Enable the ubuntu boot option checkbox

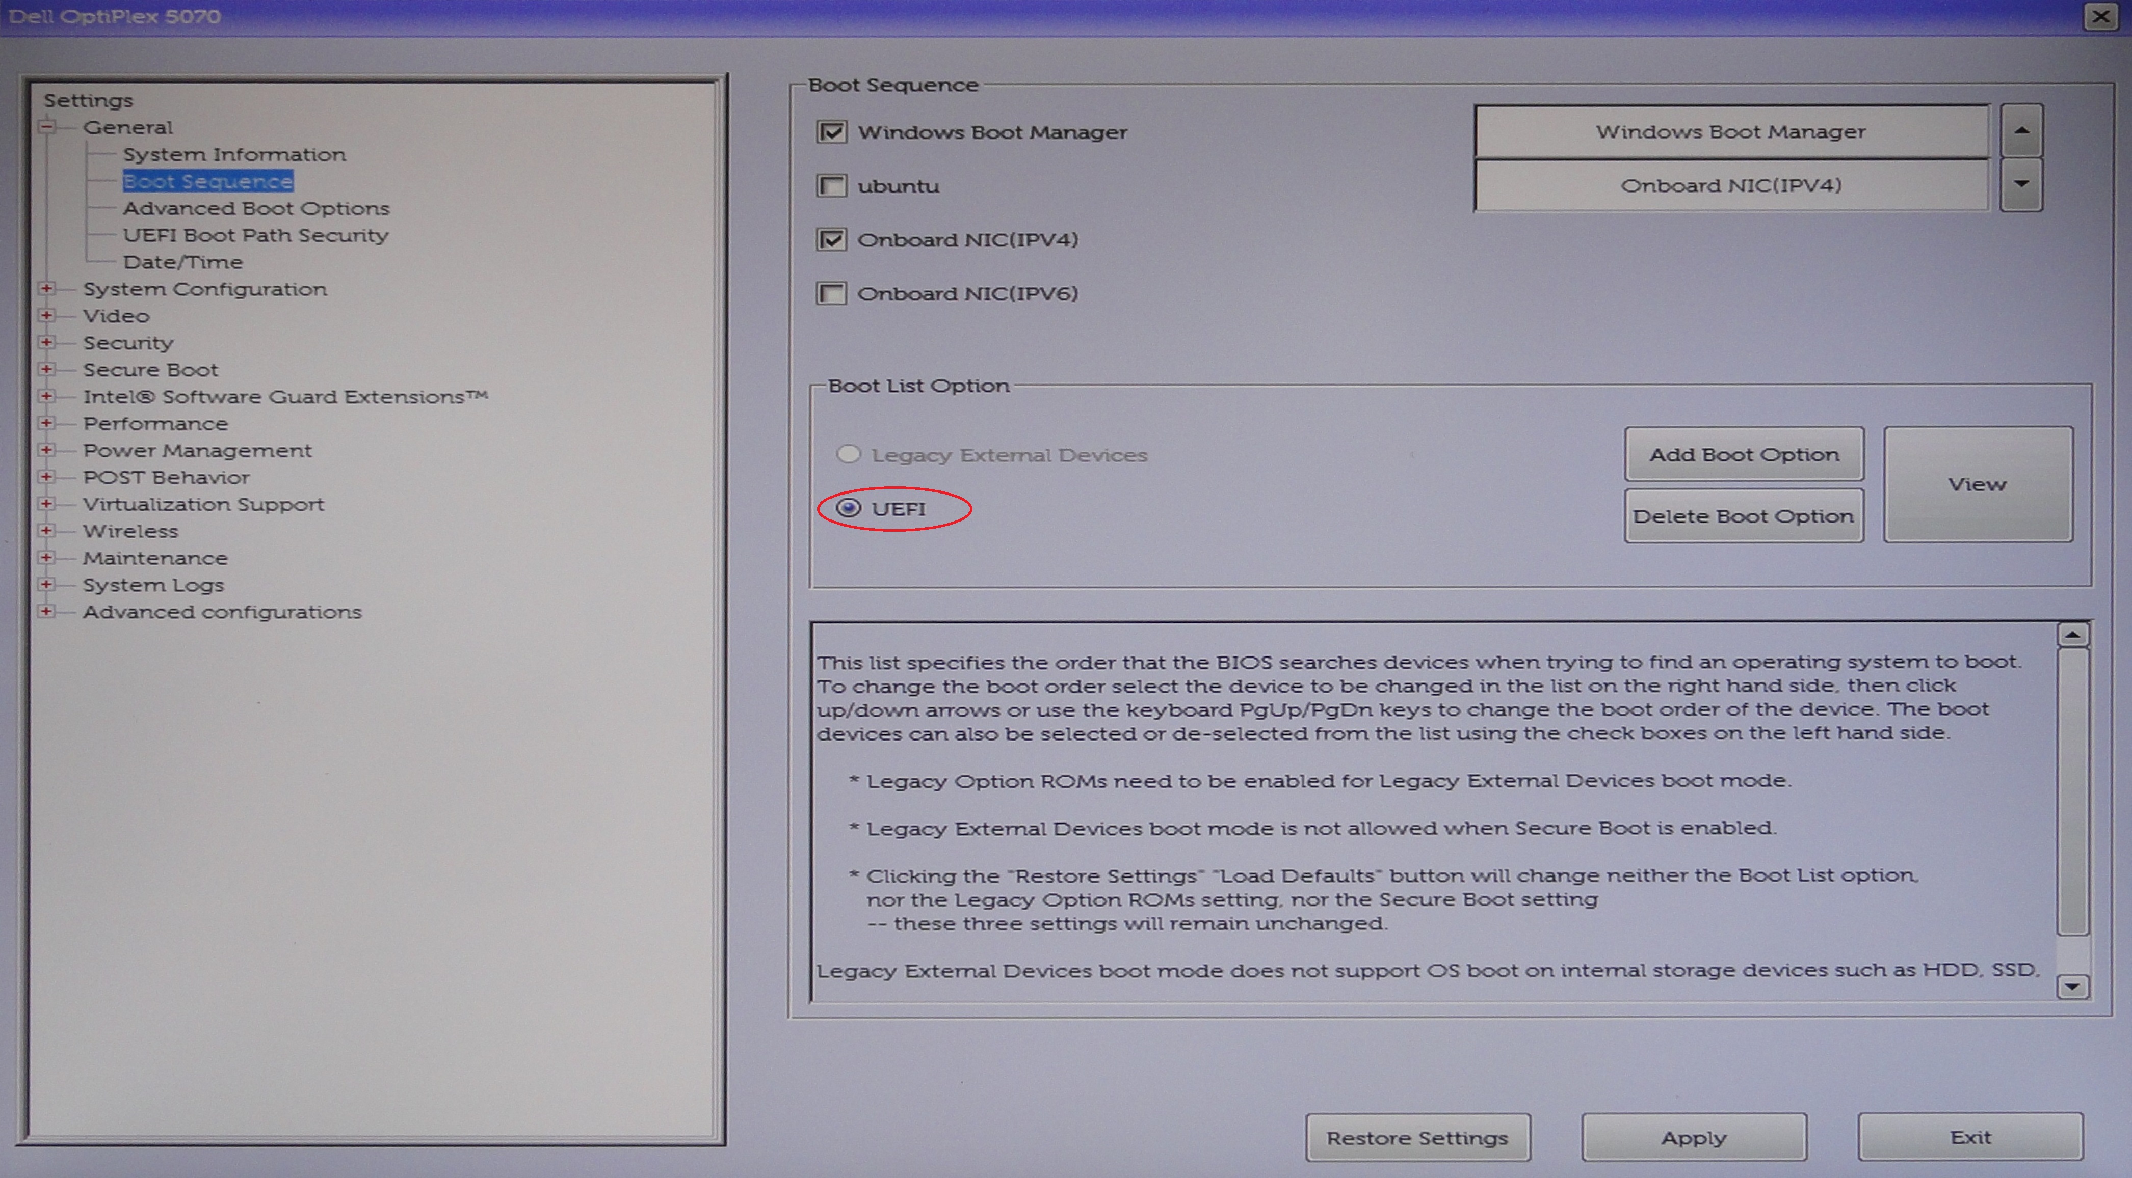click(832, 186)
